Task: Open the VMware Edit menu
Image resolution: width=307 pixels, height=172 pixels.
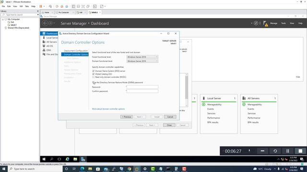Action: 9,6
